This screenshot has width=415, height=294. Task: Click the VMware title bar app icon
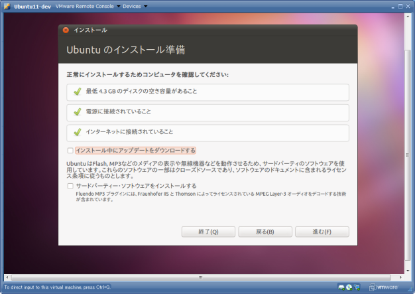tap(7, 6)
